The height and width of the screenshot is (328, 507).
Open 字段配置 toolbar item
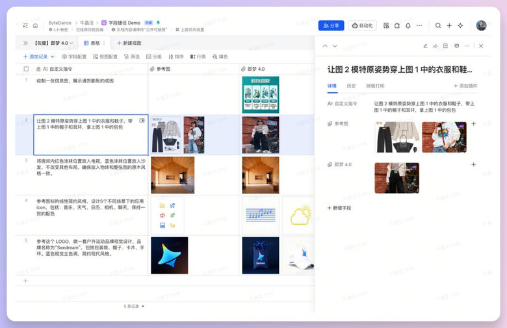pyautogui.click(x=74, y=57)
